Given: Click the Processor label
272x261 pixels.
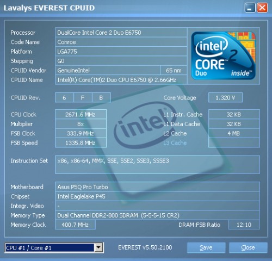Looking at the screenshot, I should pyautogui.click(x=23, y=33).
